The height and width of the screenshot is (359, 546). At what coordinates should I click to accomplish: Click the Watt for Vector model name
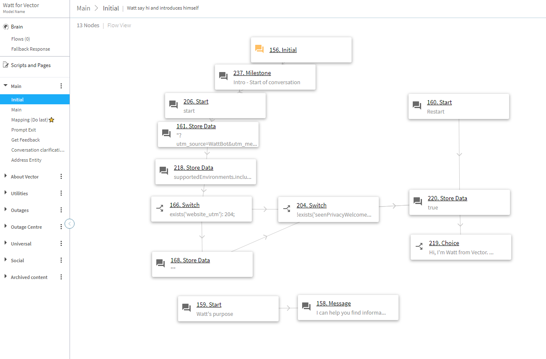pos(21,5)
